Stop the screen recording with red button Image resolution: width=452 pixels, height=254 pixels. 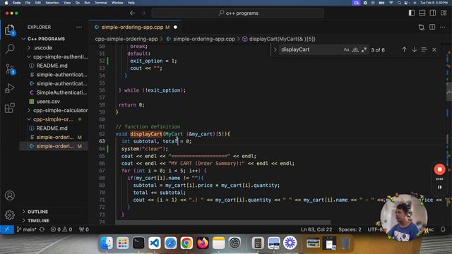pyautogui.click(x=439, y=169)
